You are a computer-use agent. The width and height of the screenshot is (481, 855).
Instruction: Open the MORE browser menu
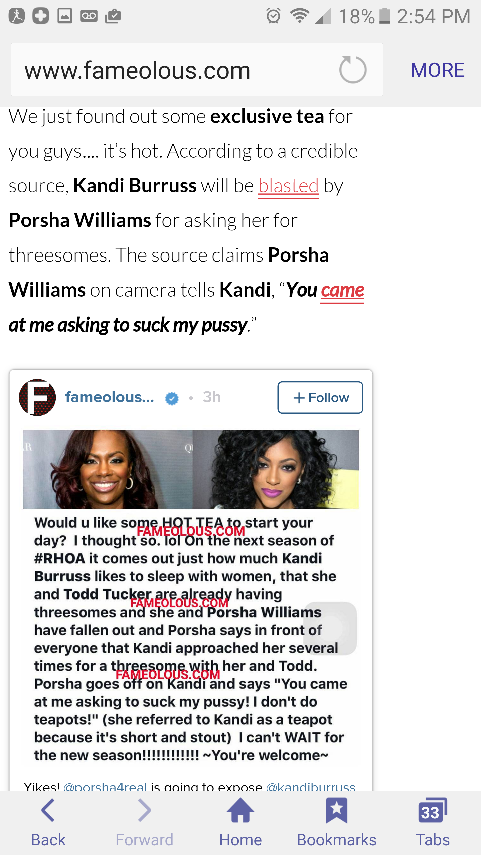pyautogui.click(x=437, y=70)
